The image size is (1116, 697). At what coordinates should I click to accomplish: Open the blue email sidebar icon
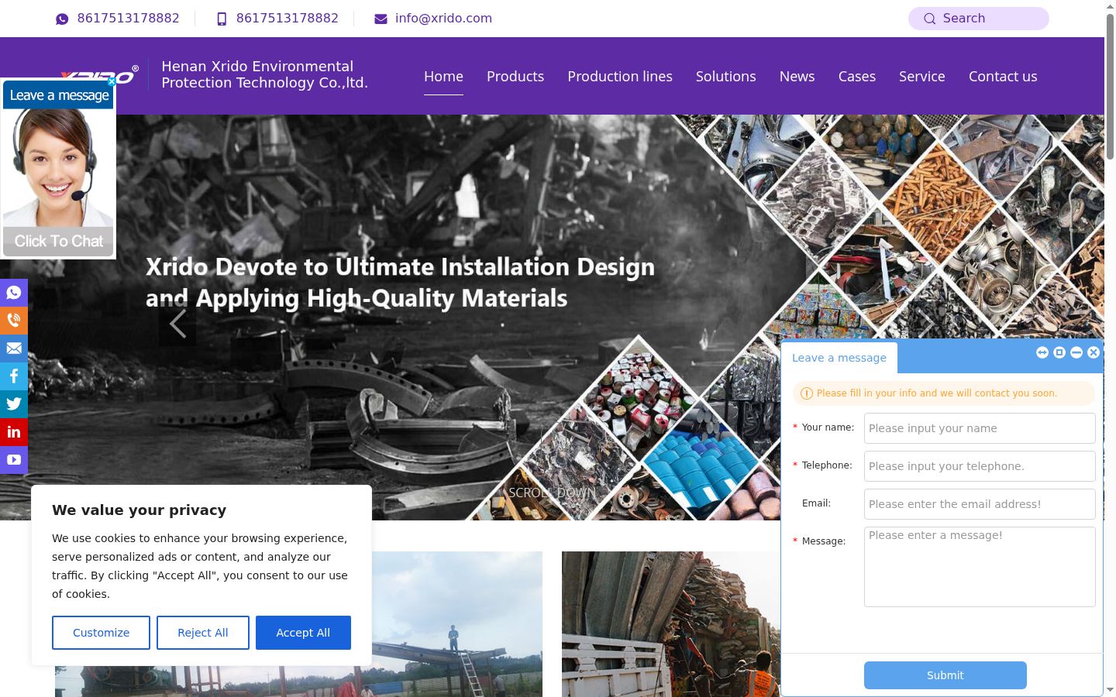tap(14, 348)
